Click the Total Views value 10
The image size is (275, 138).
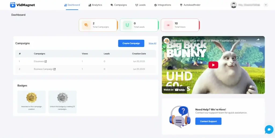176,23
